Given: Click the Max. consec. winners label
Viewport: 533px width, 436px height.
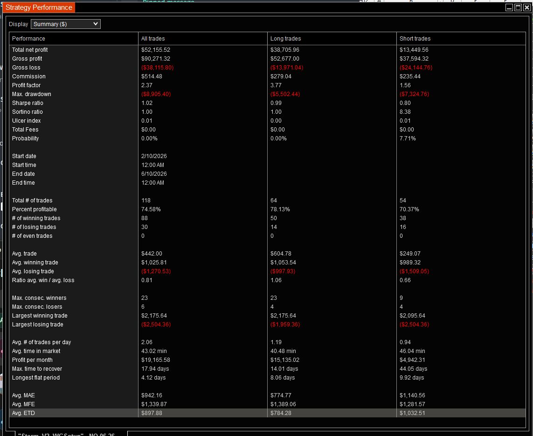Looking at the screenshot, I should (x=39, y=298).
